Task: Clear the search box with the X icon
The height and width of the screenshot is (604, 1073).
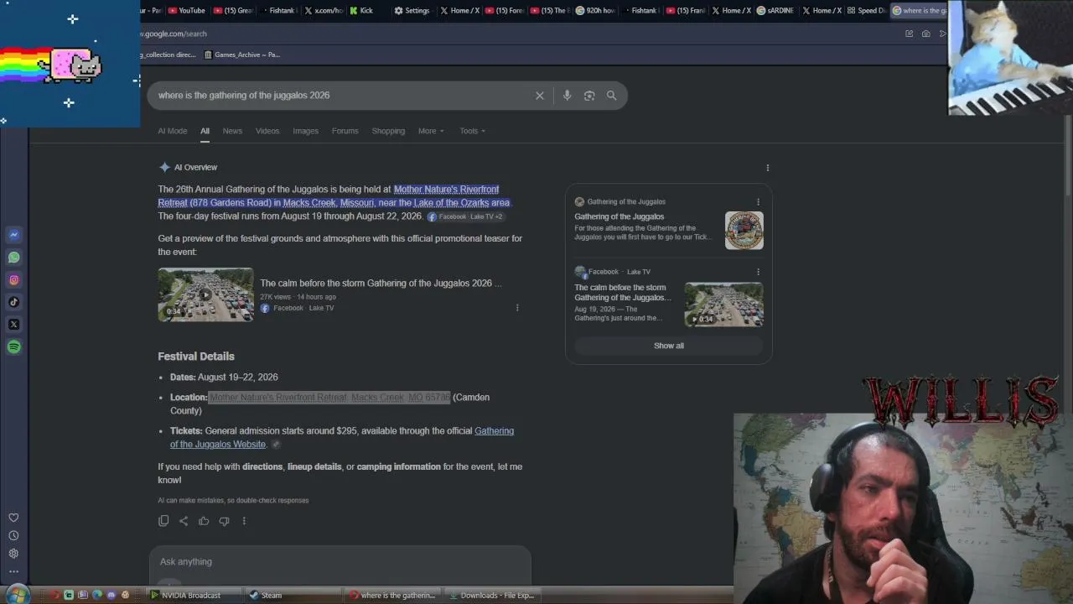Action: tap(540, 96)
